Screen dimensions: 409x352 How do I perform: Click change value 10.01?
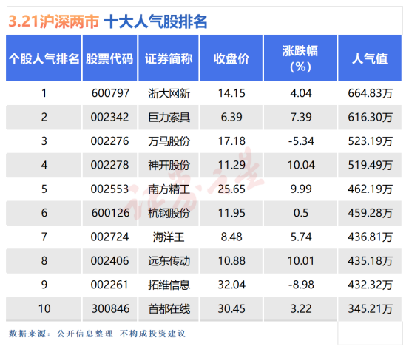tap(301, 261)
